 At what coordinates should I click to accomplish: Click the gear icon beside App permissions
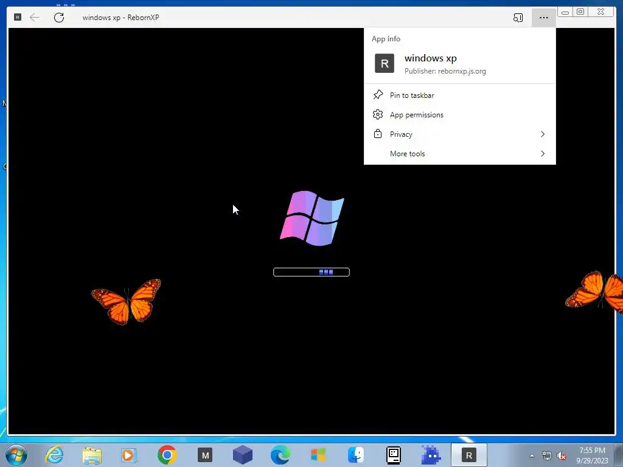[378, 114]
